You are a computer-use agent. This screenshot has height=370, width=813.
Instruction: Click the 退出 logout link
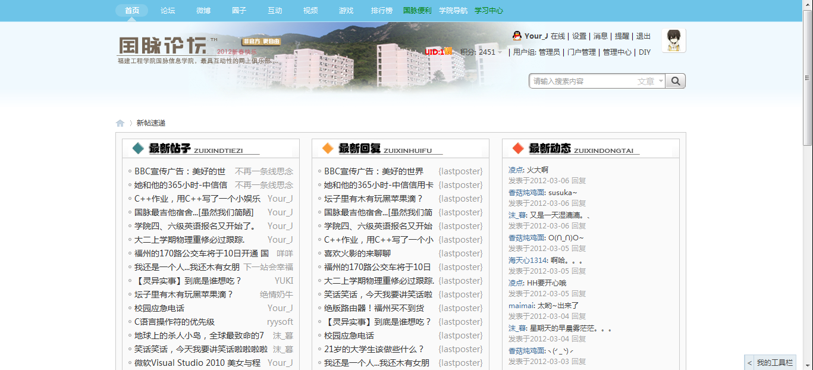pos(644,36)
